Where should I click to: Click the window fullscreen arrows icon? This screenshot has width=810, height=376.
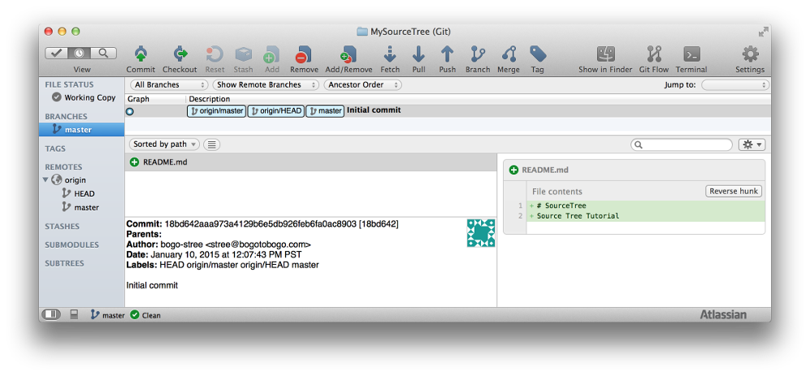(763, 32)
